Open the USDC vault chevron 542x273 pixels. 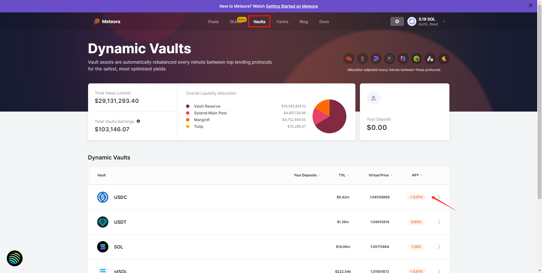point(439,197)
